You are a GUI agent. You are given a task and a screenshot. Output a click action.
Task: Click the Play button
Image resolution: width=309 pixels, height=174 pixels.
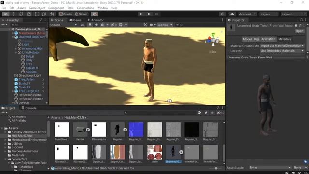(x=141, y=14)
